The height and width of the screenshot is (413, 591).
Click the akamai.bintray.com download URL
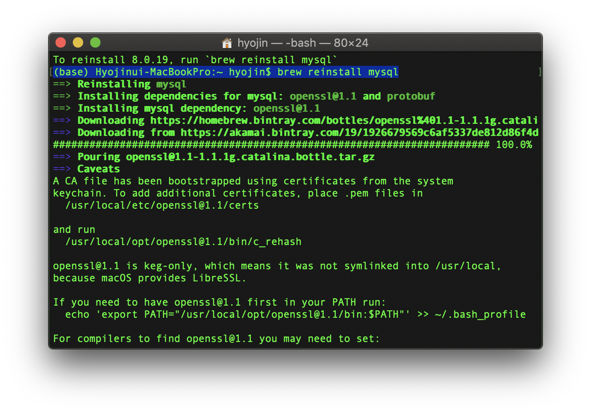tap(359, 132)
